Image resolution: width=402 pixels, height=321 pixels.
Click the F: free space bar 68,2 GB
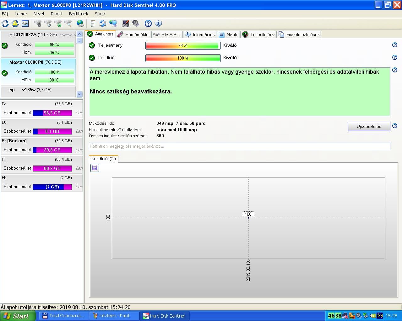[52, 168]
